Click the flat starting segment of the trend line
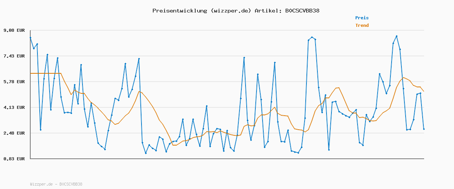The image size is (454, 189). (x=45, y=73)
